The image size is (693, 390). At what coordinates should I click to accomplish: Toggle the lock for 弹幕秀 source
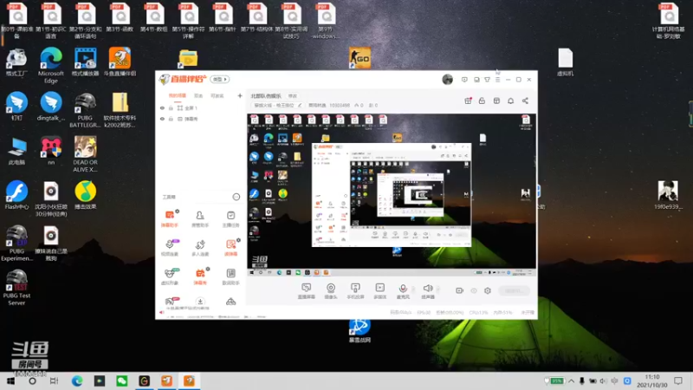pos(171,119)
